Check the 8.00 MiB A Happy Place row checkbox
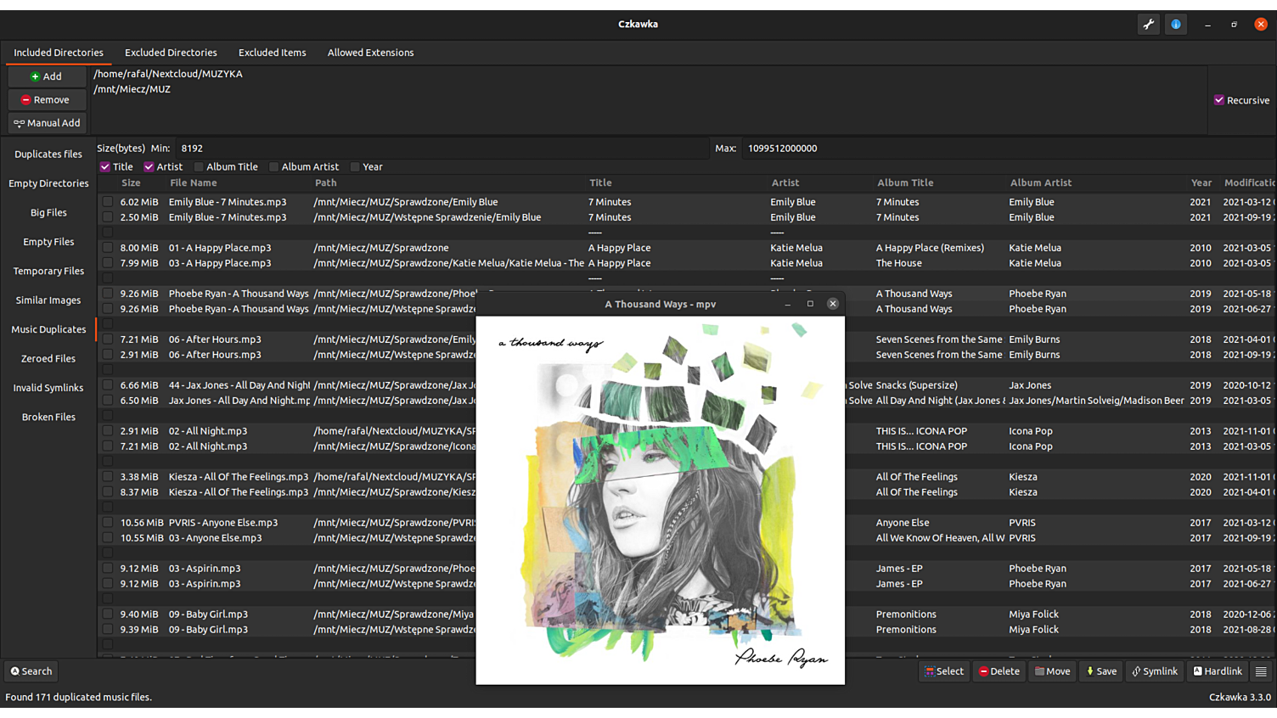This screenshot has width=1277, height=718. [108, 248]
